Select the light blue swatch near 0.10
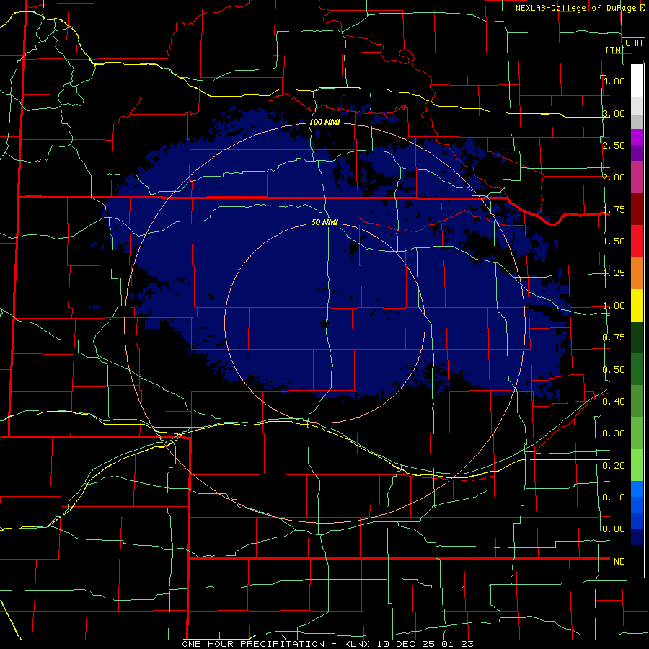 click(637, 489)
